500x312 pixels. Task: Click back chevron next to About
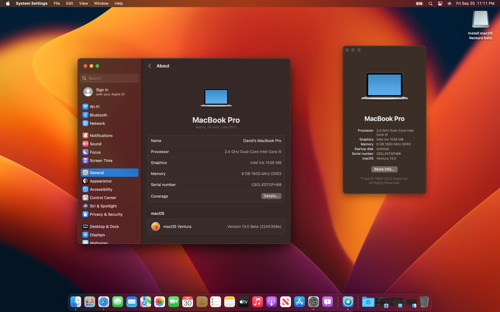click(x=149, y=66)
